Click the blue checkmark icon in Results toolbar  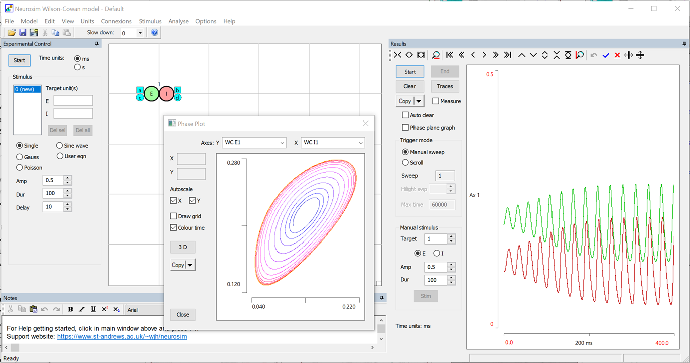(x=606, y=55)
